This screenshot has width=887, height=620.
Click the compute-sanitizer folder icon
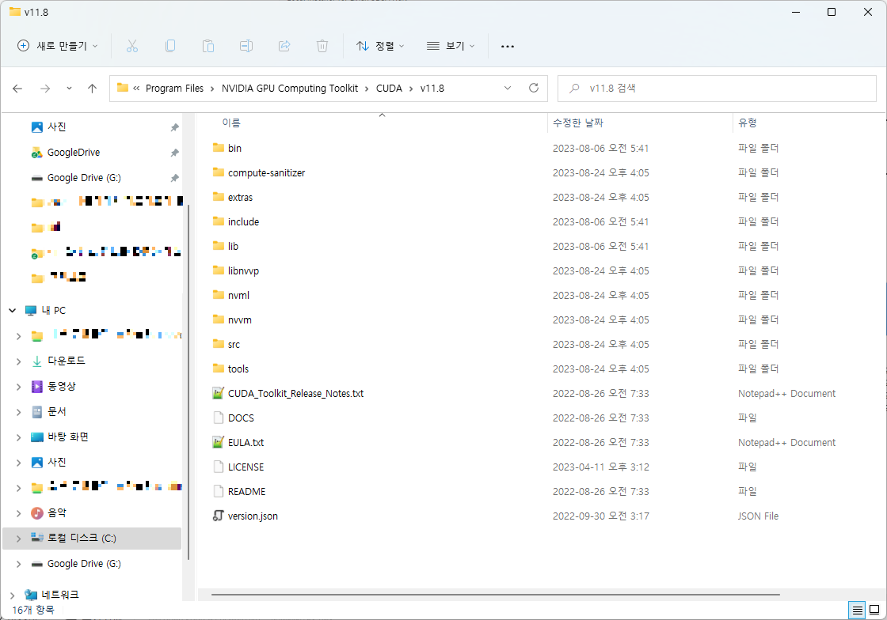pyautogui.click(x=219, y=172)
